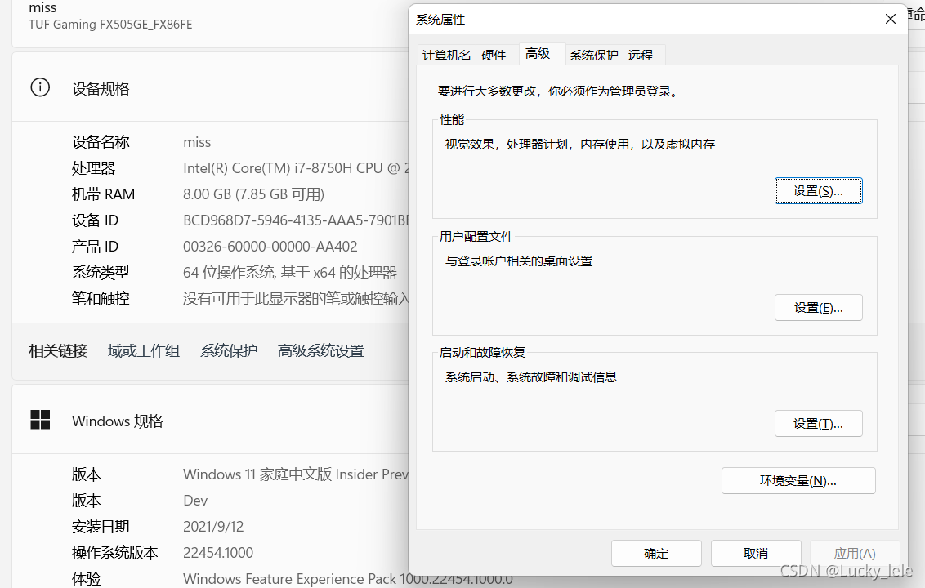The image size is (925, 588).
Task: Close the 系统属性 dialog window
Action: [890, 19]
